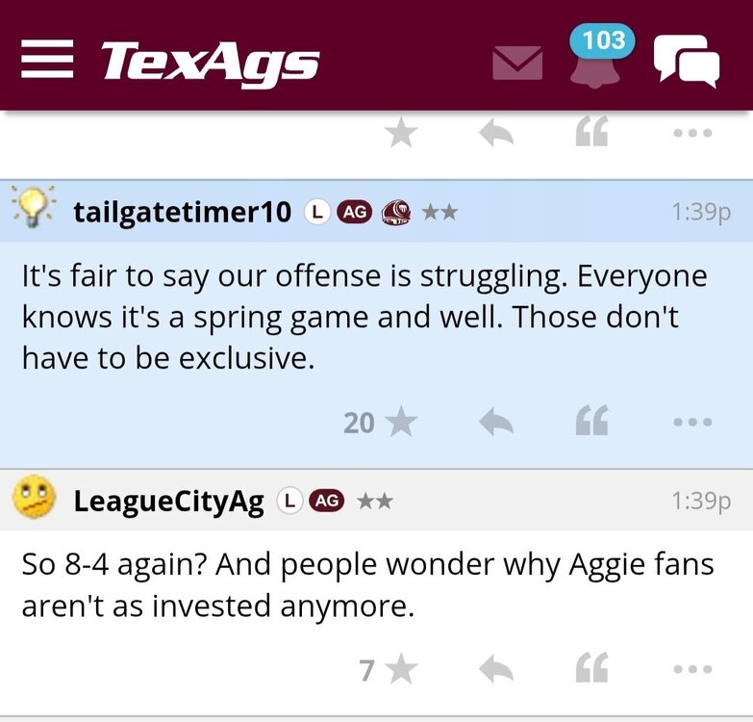Image resolution: width=753 pixels, height=722 pixels.
Task: Open tailgatetimer10 user profile
Action: pyautogui.click(x=182, y=212)
